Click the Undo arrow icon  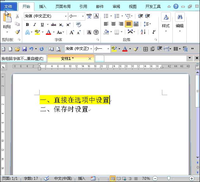coord(31,49)
